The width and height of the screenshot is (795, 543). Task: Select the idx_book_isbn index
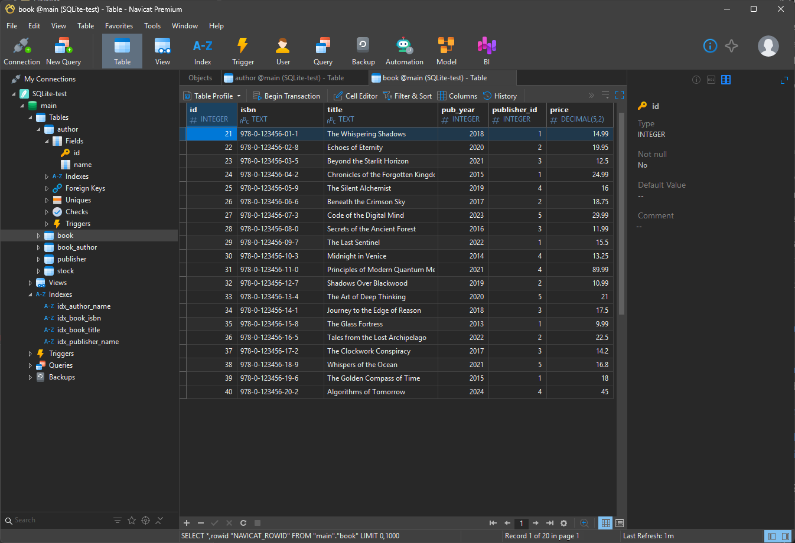tap(79, 318)
